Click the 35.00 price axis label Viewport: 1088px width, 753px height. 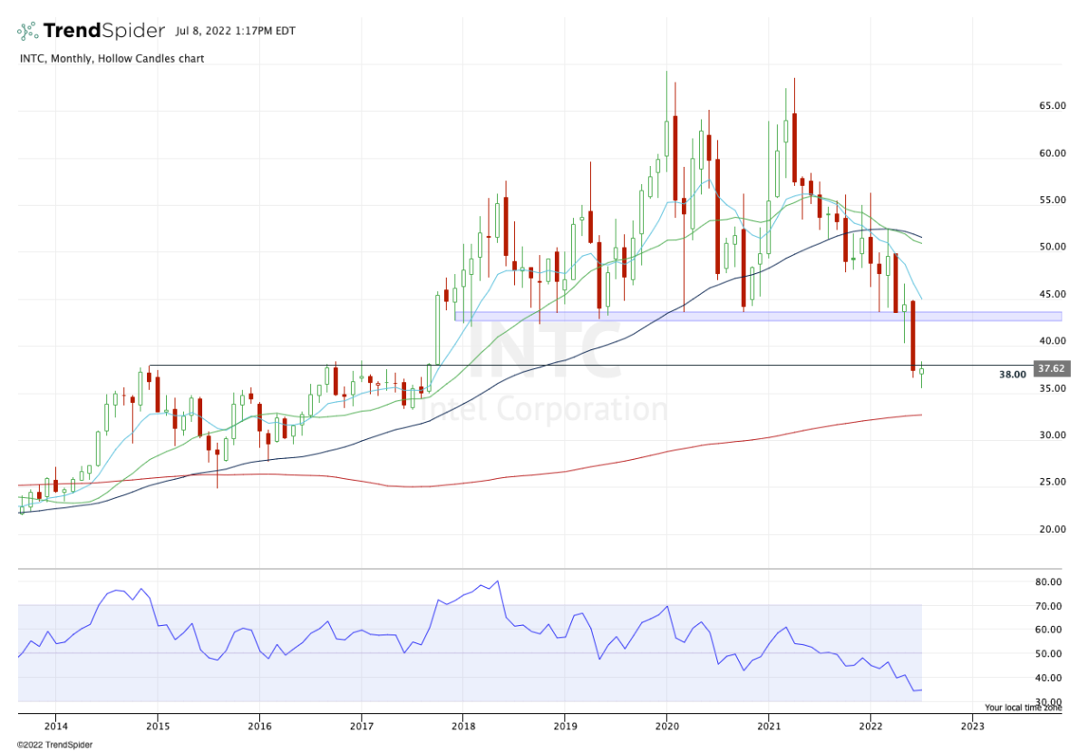pos(1051,388)
